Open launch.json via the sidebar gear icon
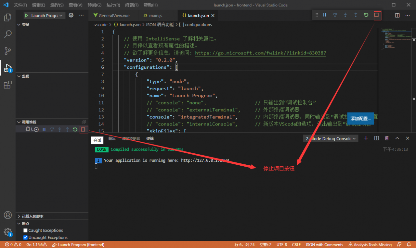This screenshot has width=416, height=248. (71, 15)
